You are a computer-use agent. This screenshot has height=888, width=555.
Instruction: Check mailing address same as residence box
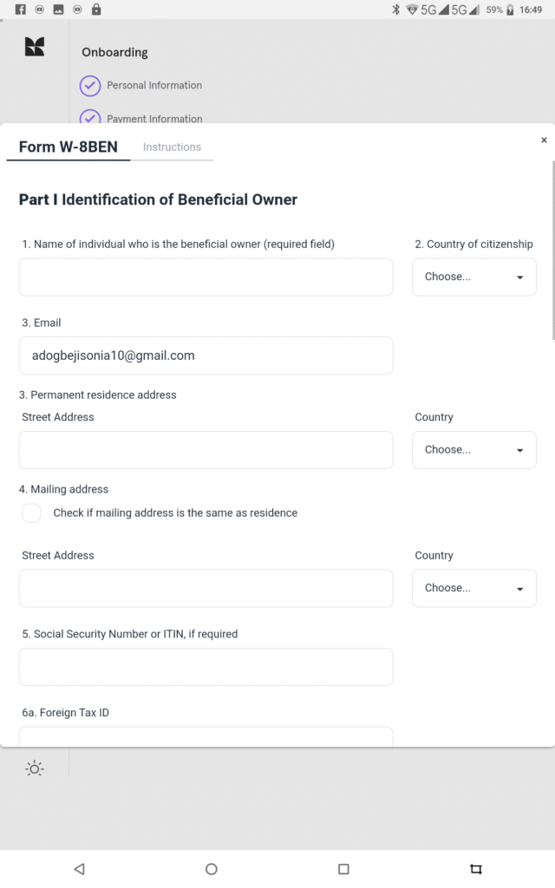(32, 513)
